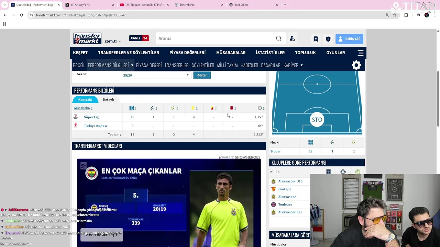The height and width of the screenshot is (247, 440).
Task: Go to the TRANSFERLER player tab
Action: pyautogui.click(x=176, y=65)
